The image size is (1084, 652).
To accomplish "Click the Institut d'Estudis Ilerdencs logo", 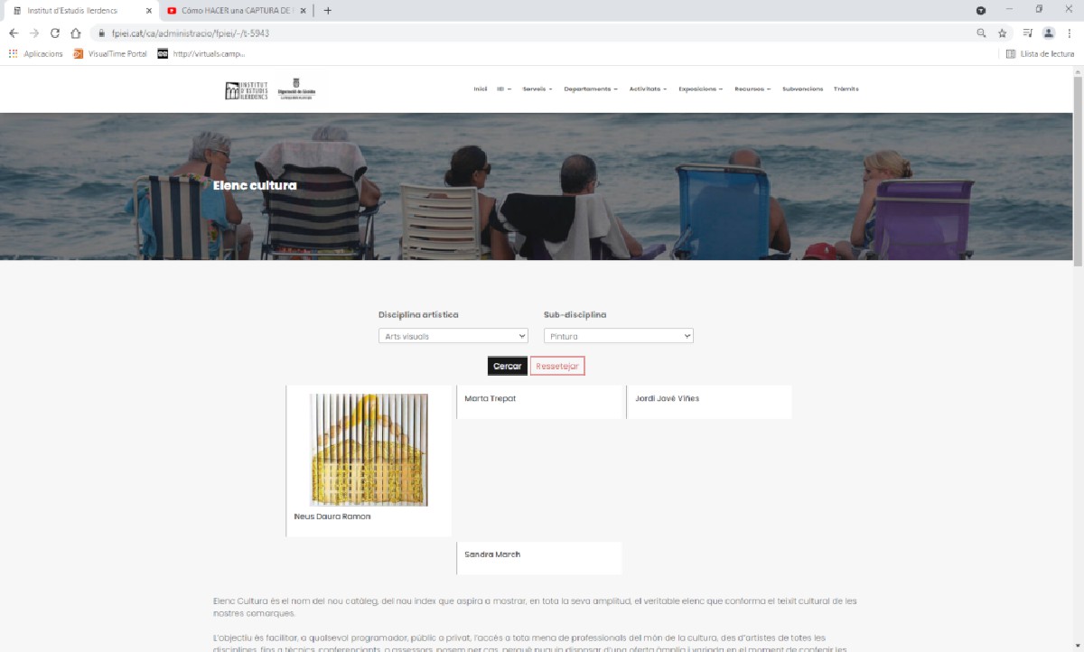I will pyautogui.click(x=246, y=90).
